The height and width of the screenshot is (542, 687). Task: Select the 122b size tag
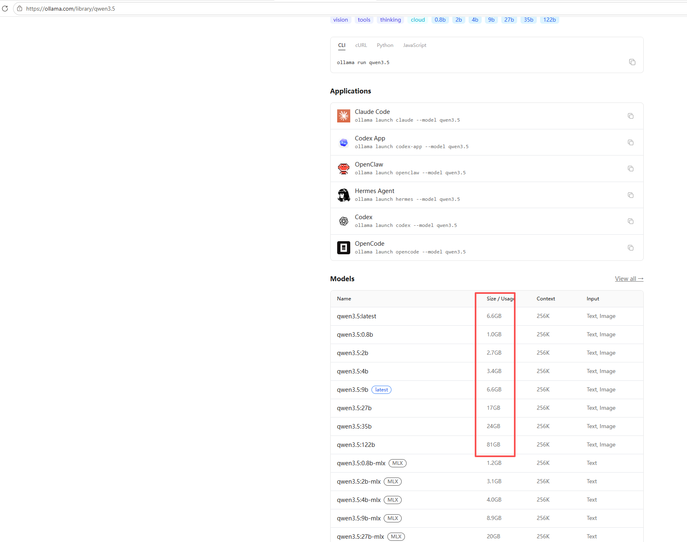[549, 20]
